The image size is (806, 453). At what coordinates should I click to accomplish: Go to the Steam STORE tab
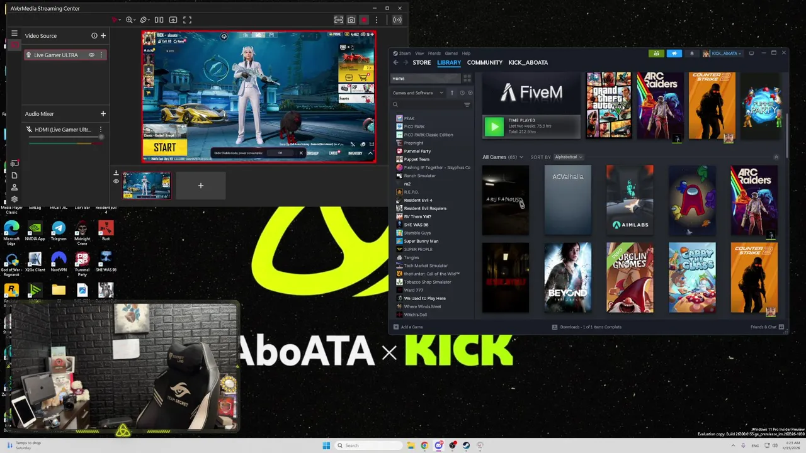[x=422, y=62]
